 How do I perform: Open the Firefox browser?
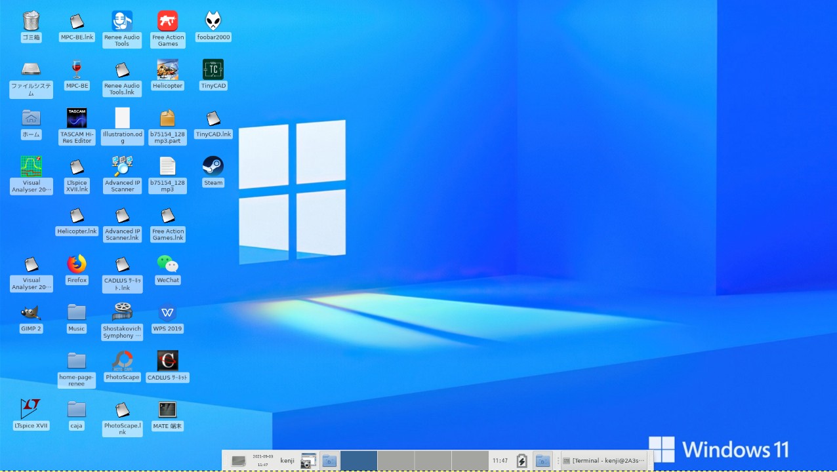pos(76,264)
